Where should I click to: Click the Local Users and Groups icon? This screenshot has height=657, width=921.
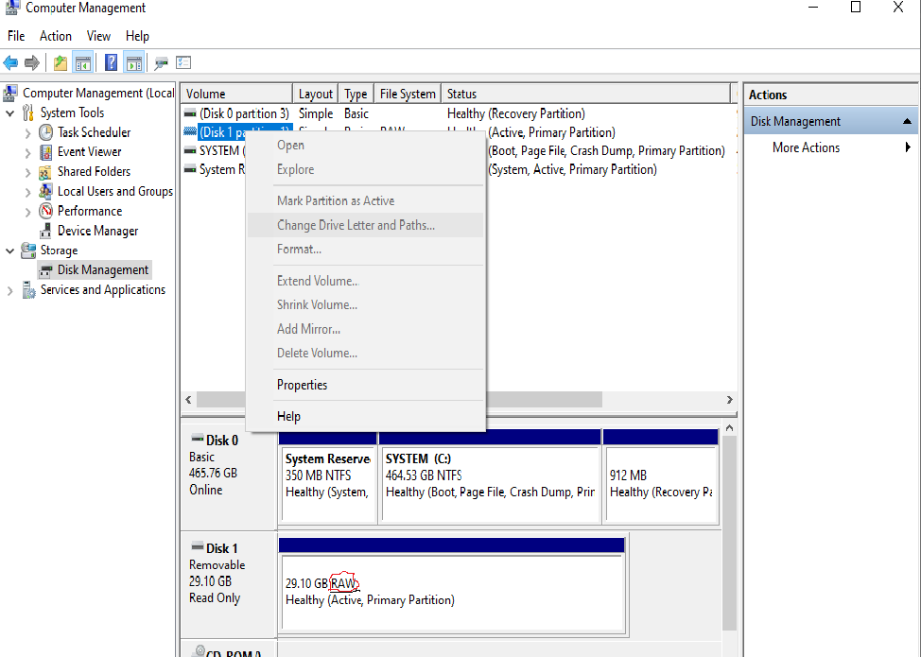[x=45, y=191]
